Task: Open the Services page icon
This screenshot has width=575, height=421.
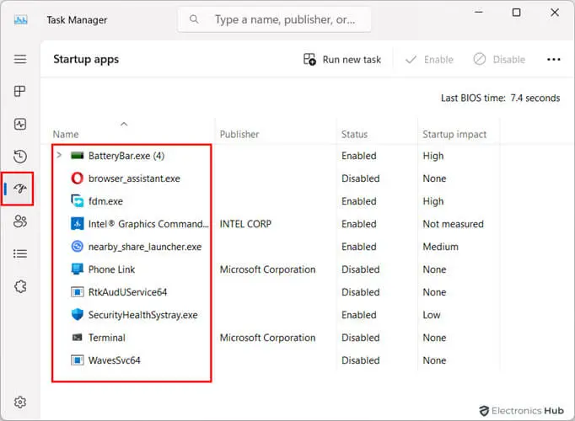Action: coord(20,286)
